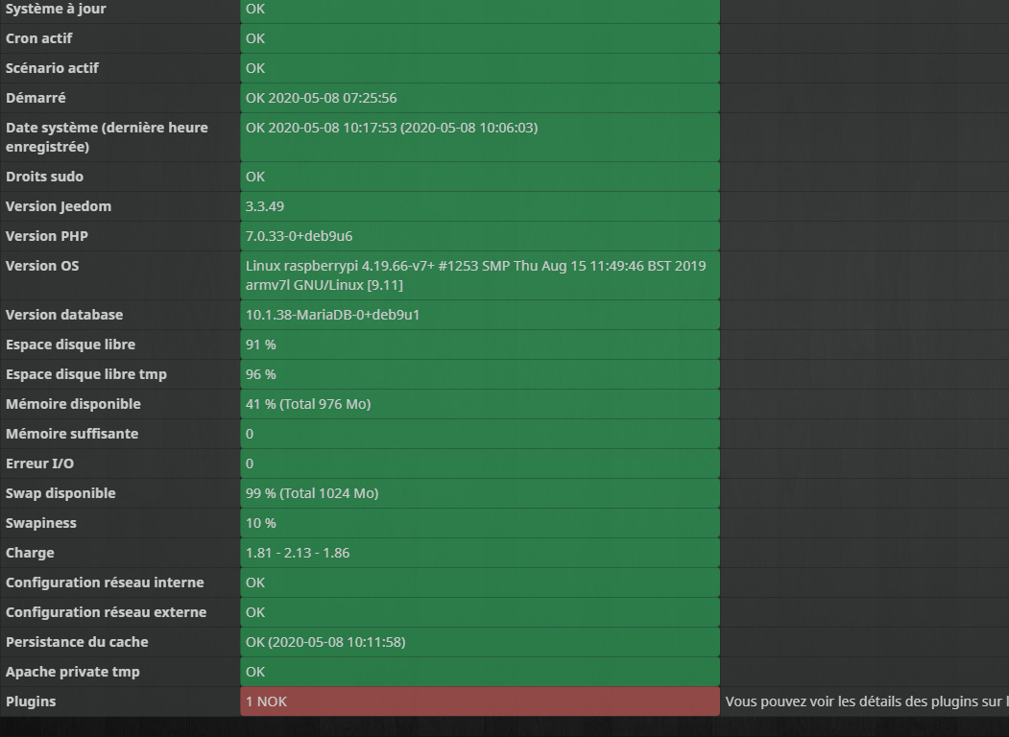Click the 'Swapiness' label
1009x737 pixels.
(41, 523)
